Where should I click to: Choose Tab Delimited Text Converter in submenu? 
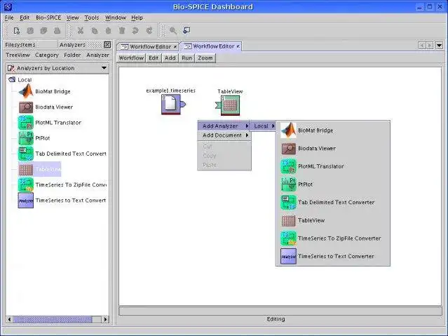pyautogui.click(x=333, y=203)
